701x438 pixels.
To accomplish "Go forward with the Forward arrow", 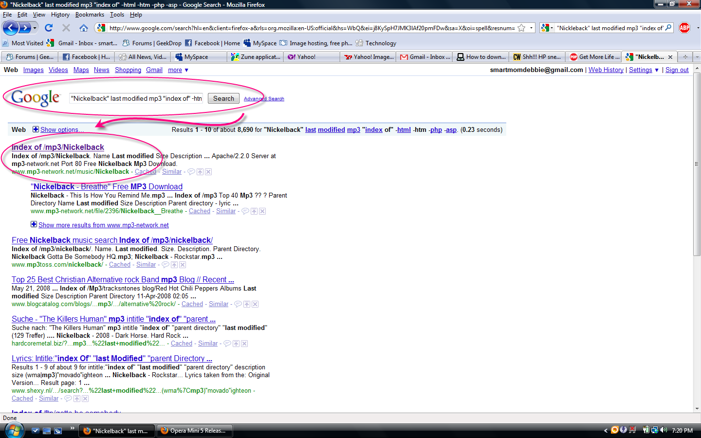I will pos(24,28).
